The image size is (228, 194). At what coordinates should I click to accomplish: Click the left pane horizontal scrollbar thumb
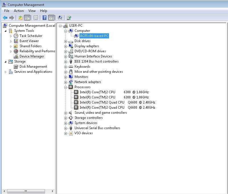point(26,191)
